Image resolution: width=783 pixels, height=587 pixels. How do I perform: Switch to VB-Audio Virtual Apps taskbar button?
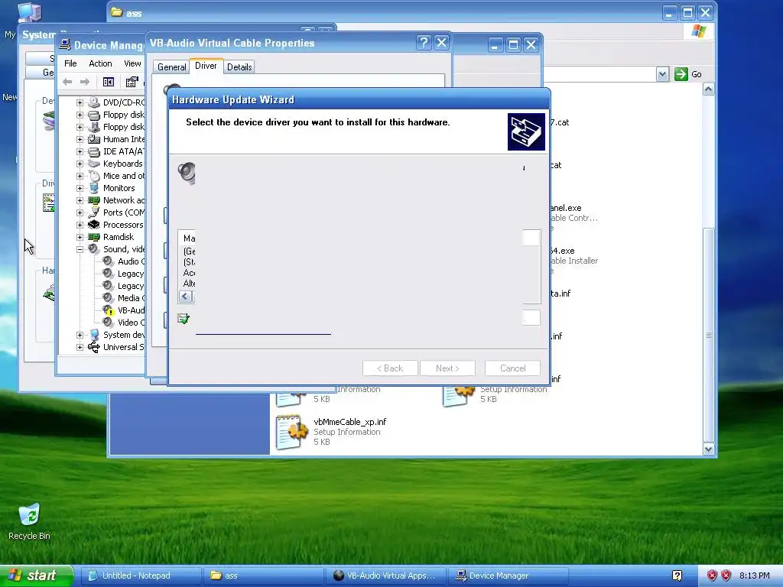[385, 576]
